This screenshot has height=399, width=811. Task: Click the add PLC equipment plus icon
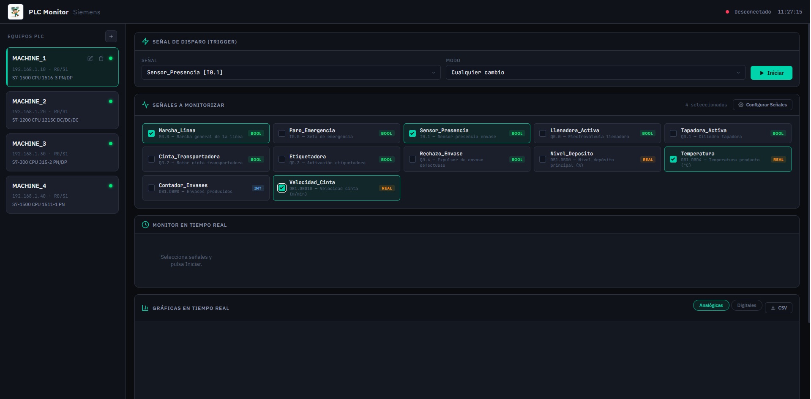[111, 36]
